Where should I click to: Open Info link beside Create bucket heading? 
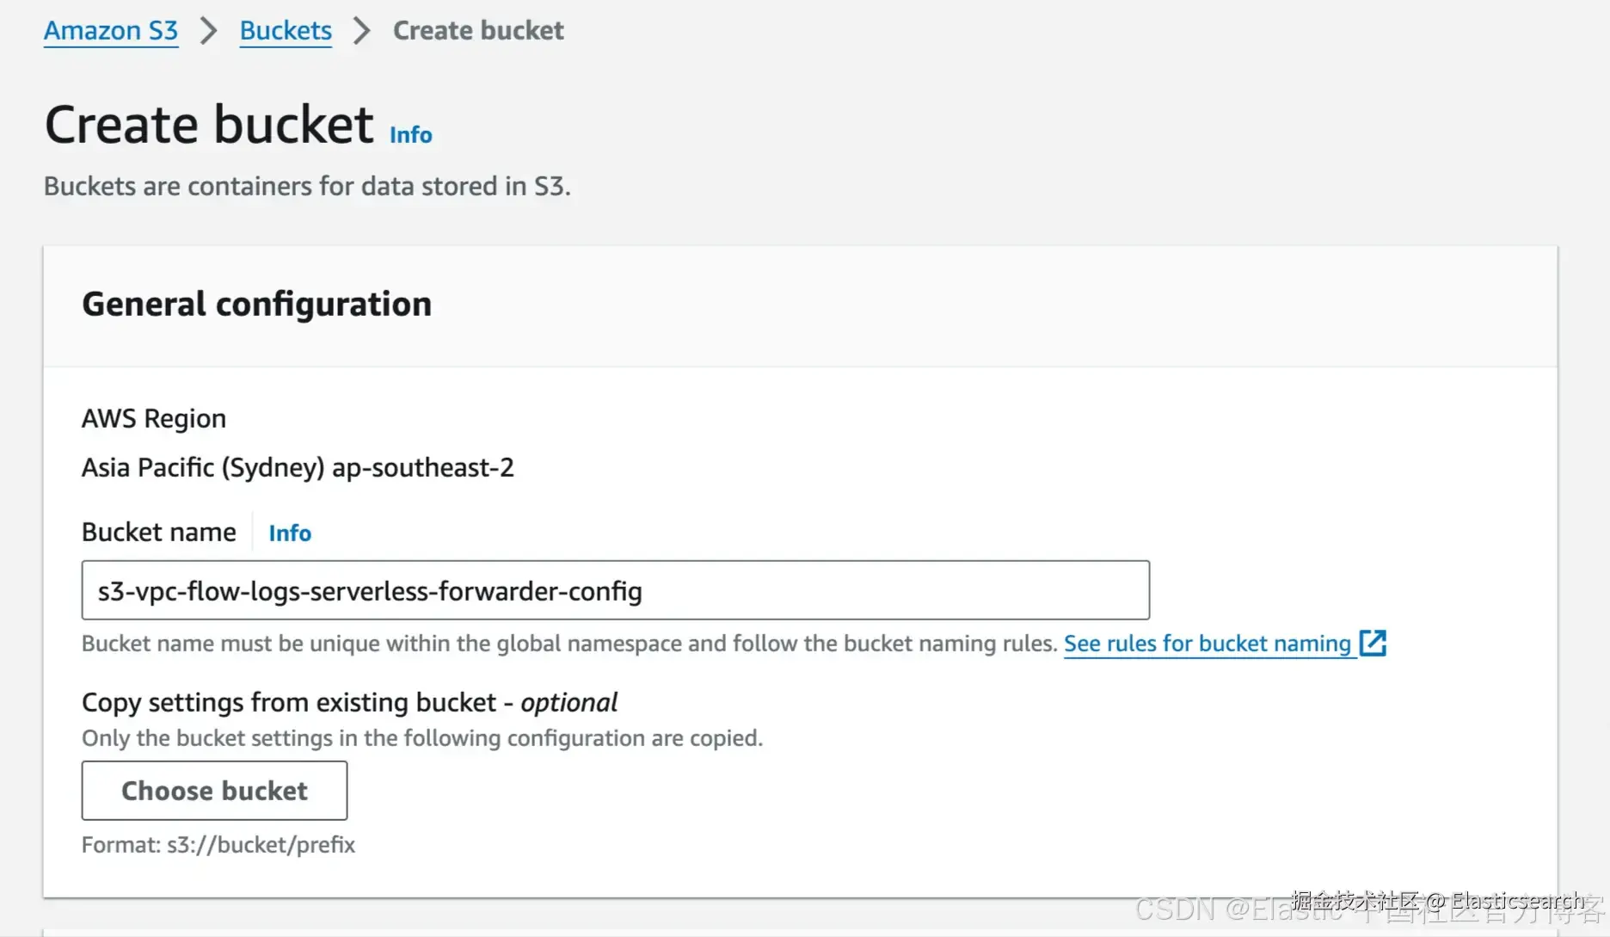(410, 135)
